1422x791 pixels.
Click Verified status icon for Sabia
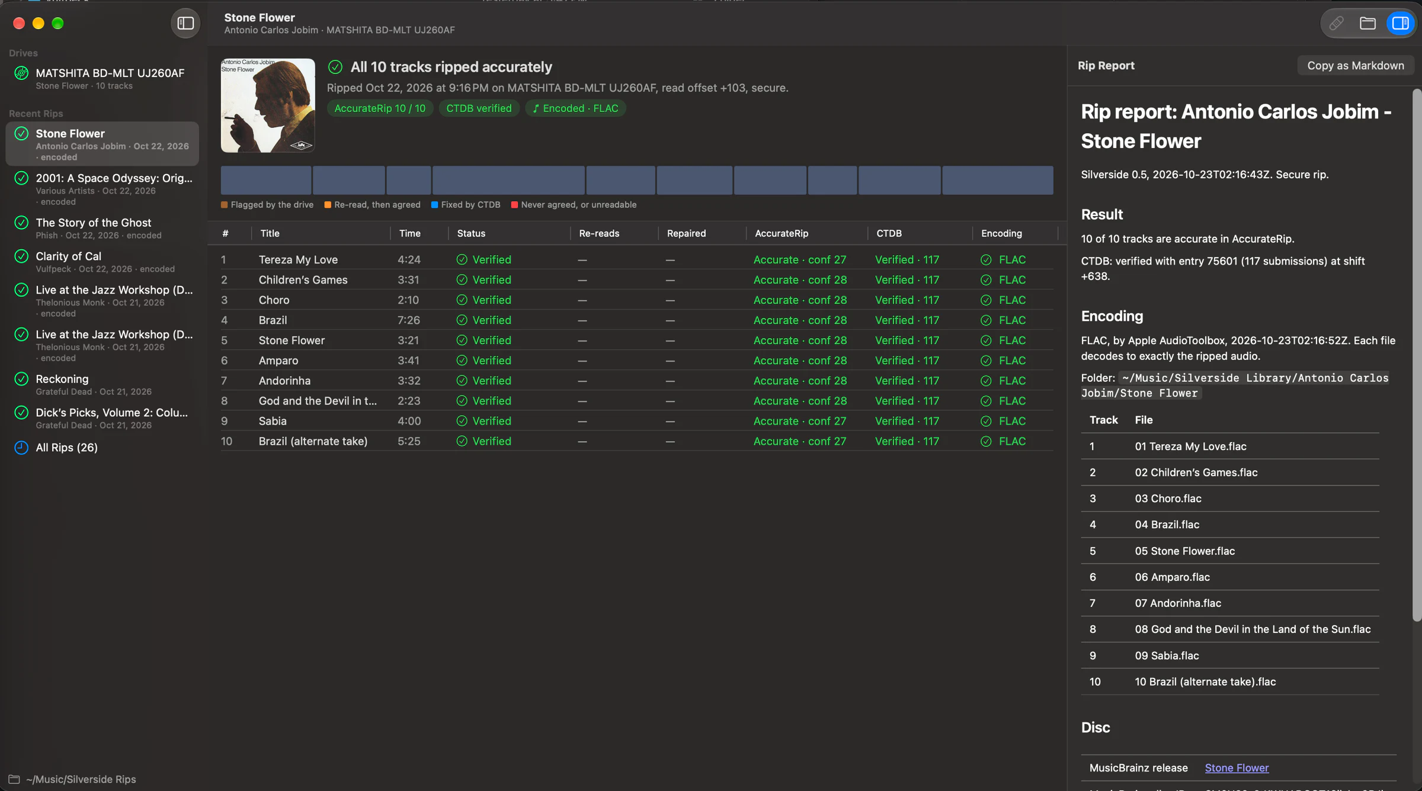point(462,421)
